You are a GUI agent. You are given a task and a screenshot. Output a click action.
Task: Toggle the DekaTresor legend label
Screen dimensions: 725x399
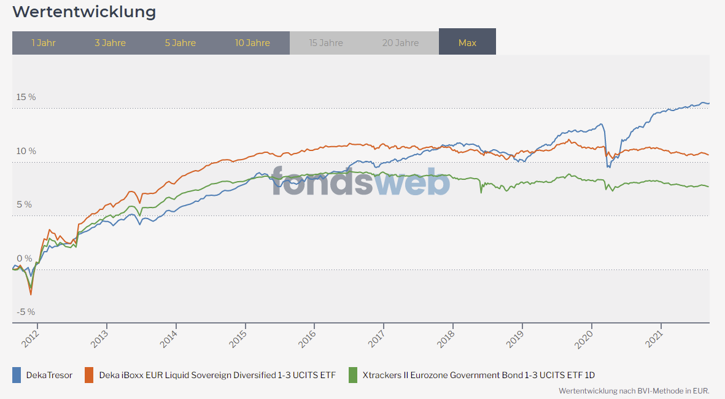pyautogui.click(x=49, y=375)
